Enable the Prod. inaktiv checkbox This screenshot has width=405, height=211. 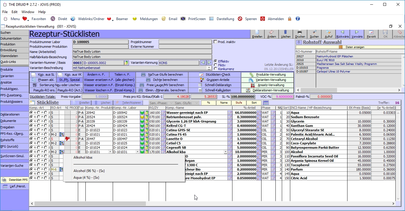(215, 42)
